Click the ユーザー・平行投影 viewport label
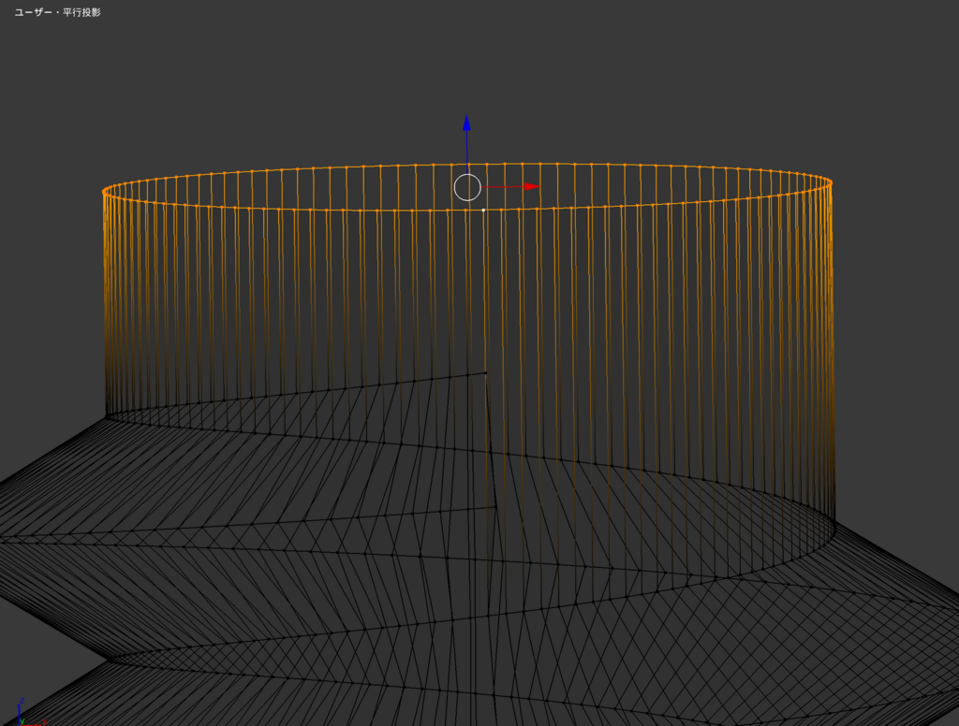Viewport: 959px width, 726px height. pyautogui.click(x=57, y=12)
